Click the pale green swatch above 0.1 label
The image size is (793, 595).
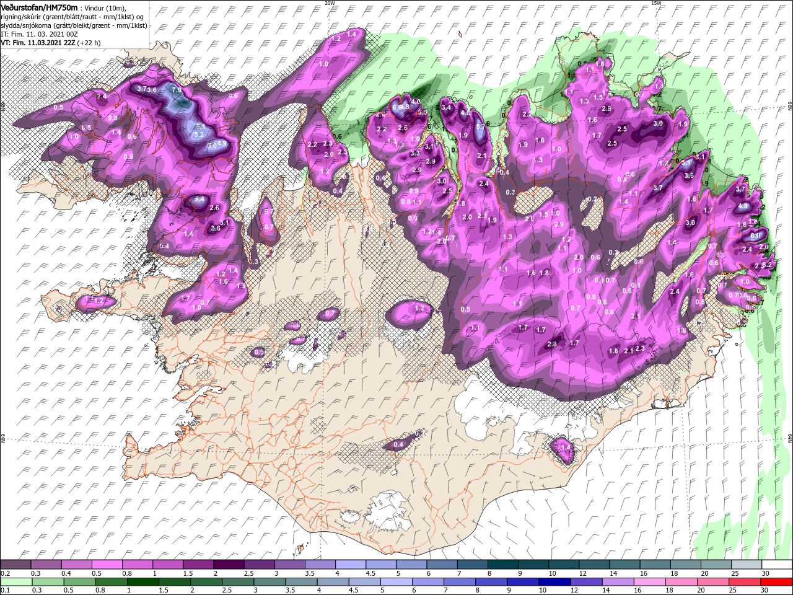tap(17, 582)
